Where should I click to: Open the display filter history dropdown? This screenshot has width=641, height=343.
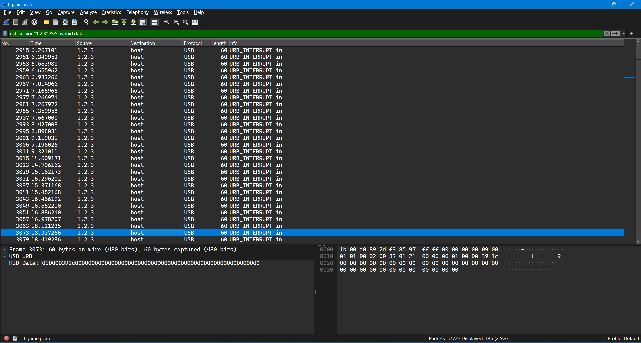click(624, 33)
